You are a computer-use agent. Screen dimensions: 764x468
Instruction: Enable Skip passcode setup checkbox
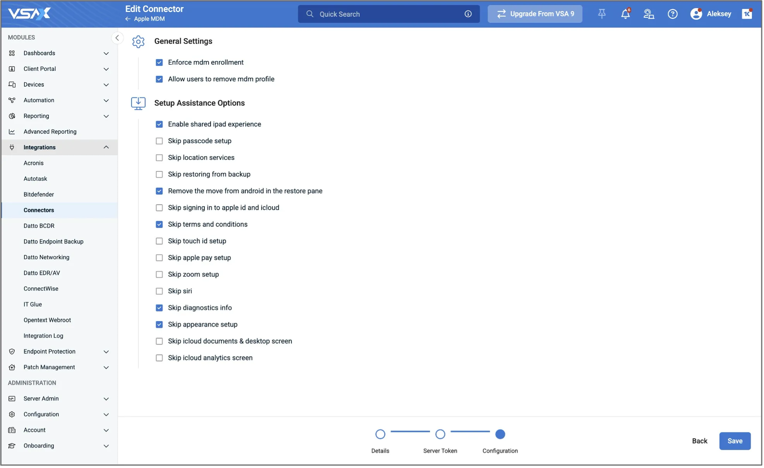click(159, 141)
